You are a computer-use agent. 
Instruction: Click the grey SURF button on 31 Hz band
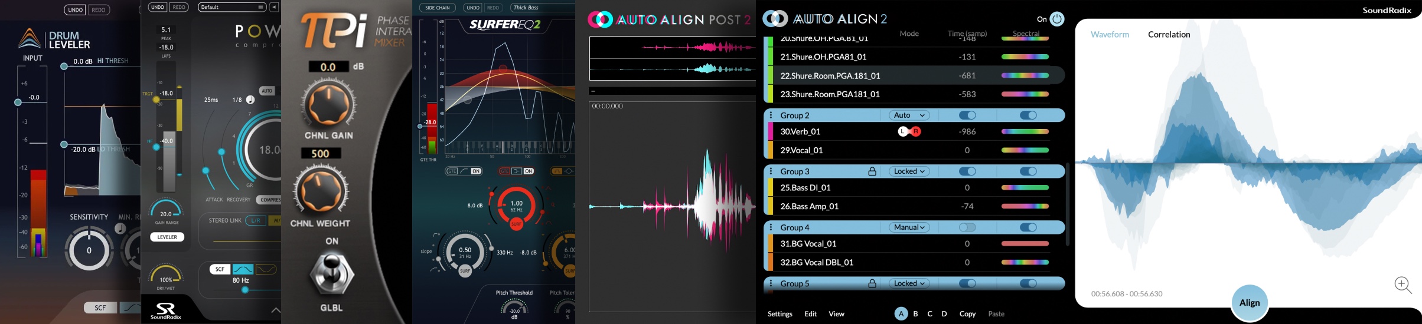coord(465,271)
